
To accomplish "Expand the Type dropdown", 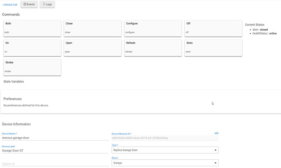I will 165,150.
